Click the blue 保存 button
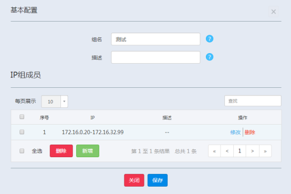Screen dimensions: 291x194 (158, 180)
